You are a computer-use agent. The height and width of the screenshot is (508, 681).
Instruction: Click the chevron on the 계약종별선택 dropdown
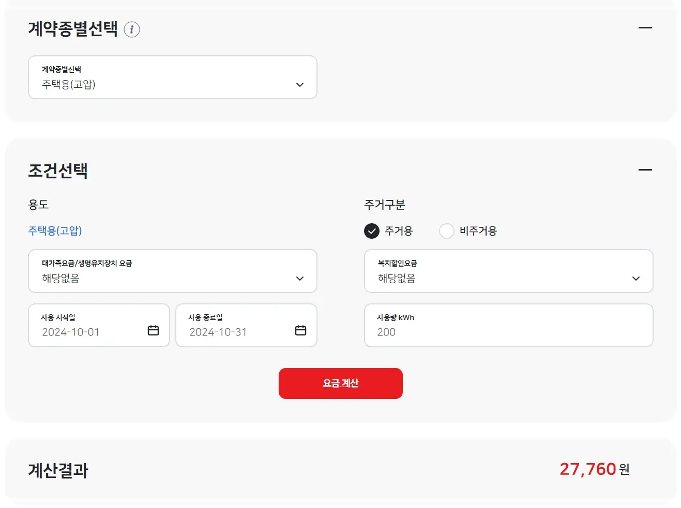tap(299, 84)
